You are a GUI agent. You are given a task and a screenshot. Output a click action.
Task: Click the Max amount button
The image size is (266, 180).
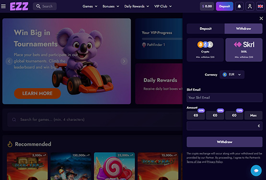pos(253,115)
